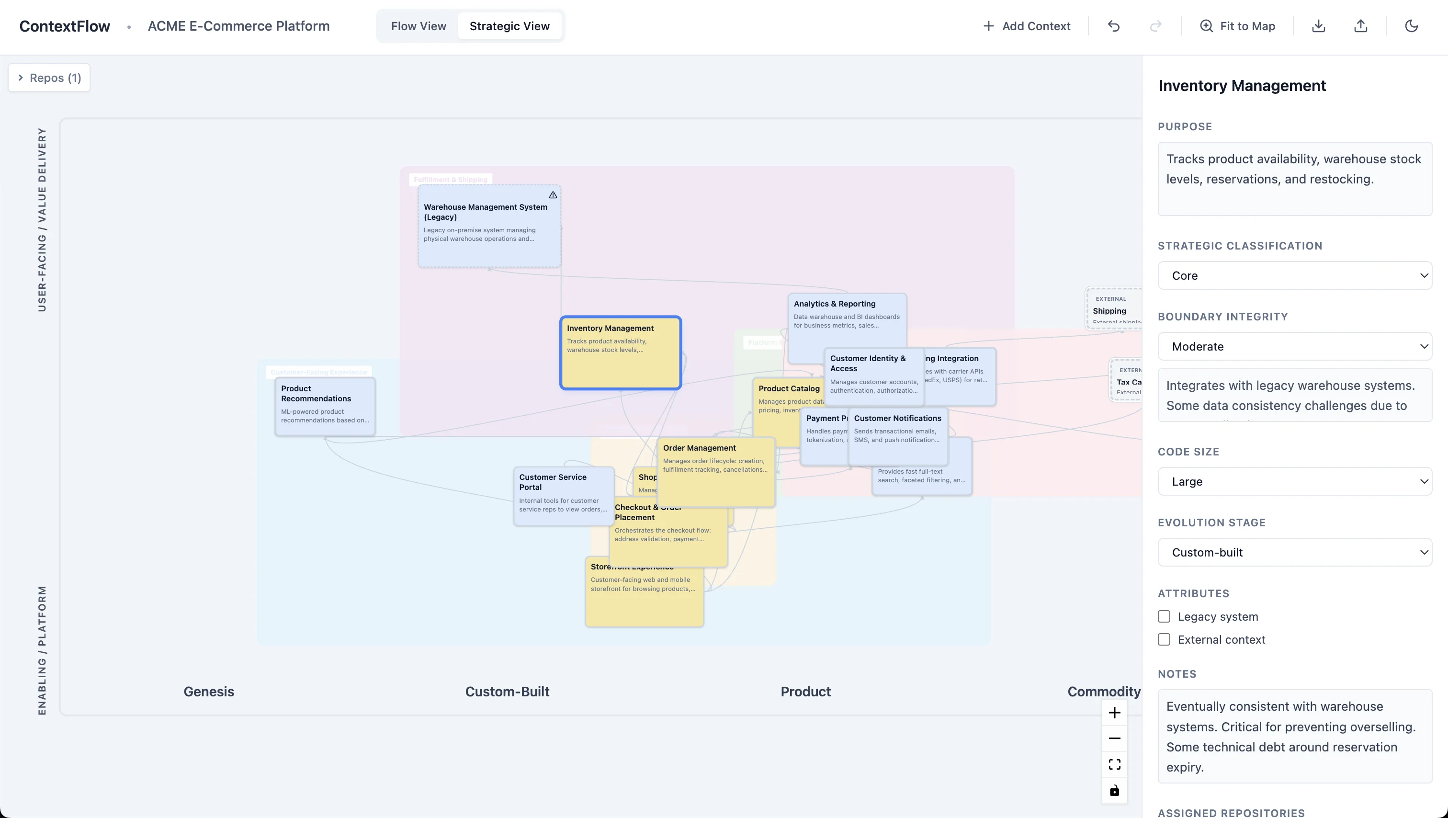
Task: Select the Inventory Management node on the map
Action: pos(620,352)
